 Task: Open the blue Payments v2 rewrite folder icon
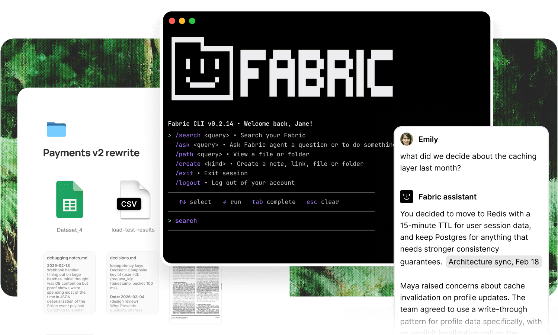click(x=56, y=129)
